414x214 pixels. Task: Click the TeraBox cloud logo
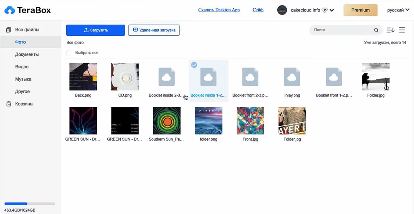point(10,10)
